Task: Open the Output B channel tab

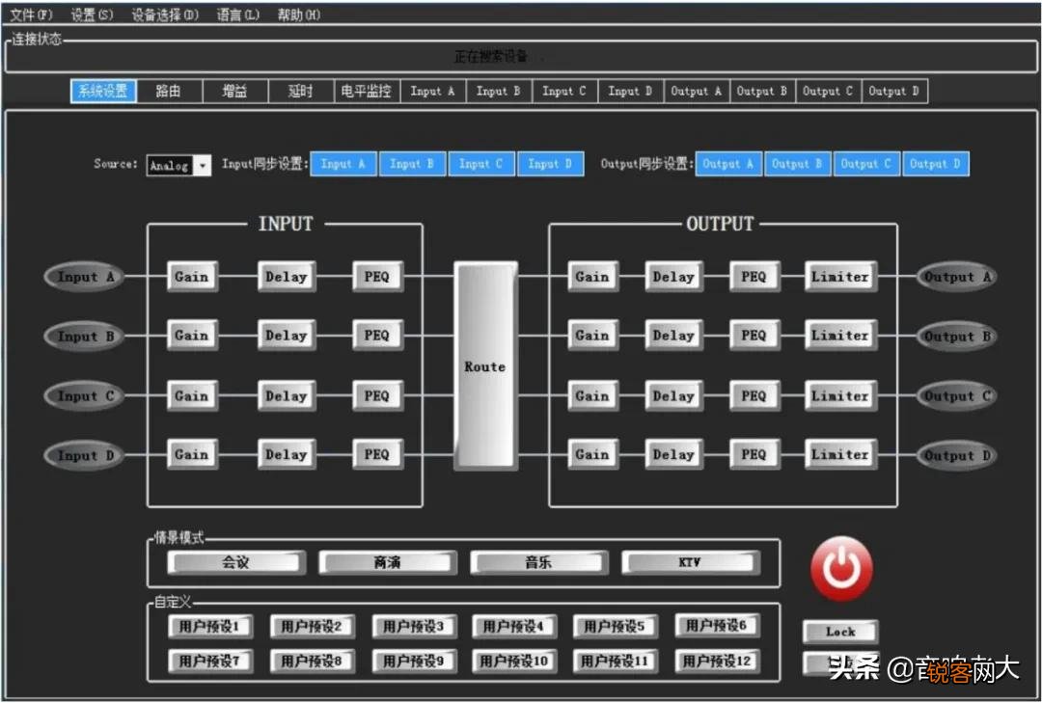Action: point(762,92)
